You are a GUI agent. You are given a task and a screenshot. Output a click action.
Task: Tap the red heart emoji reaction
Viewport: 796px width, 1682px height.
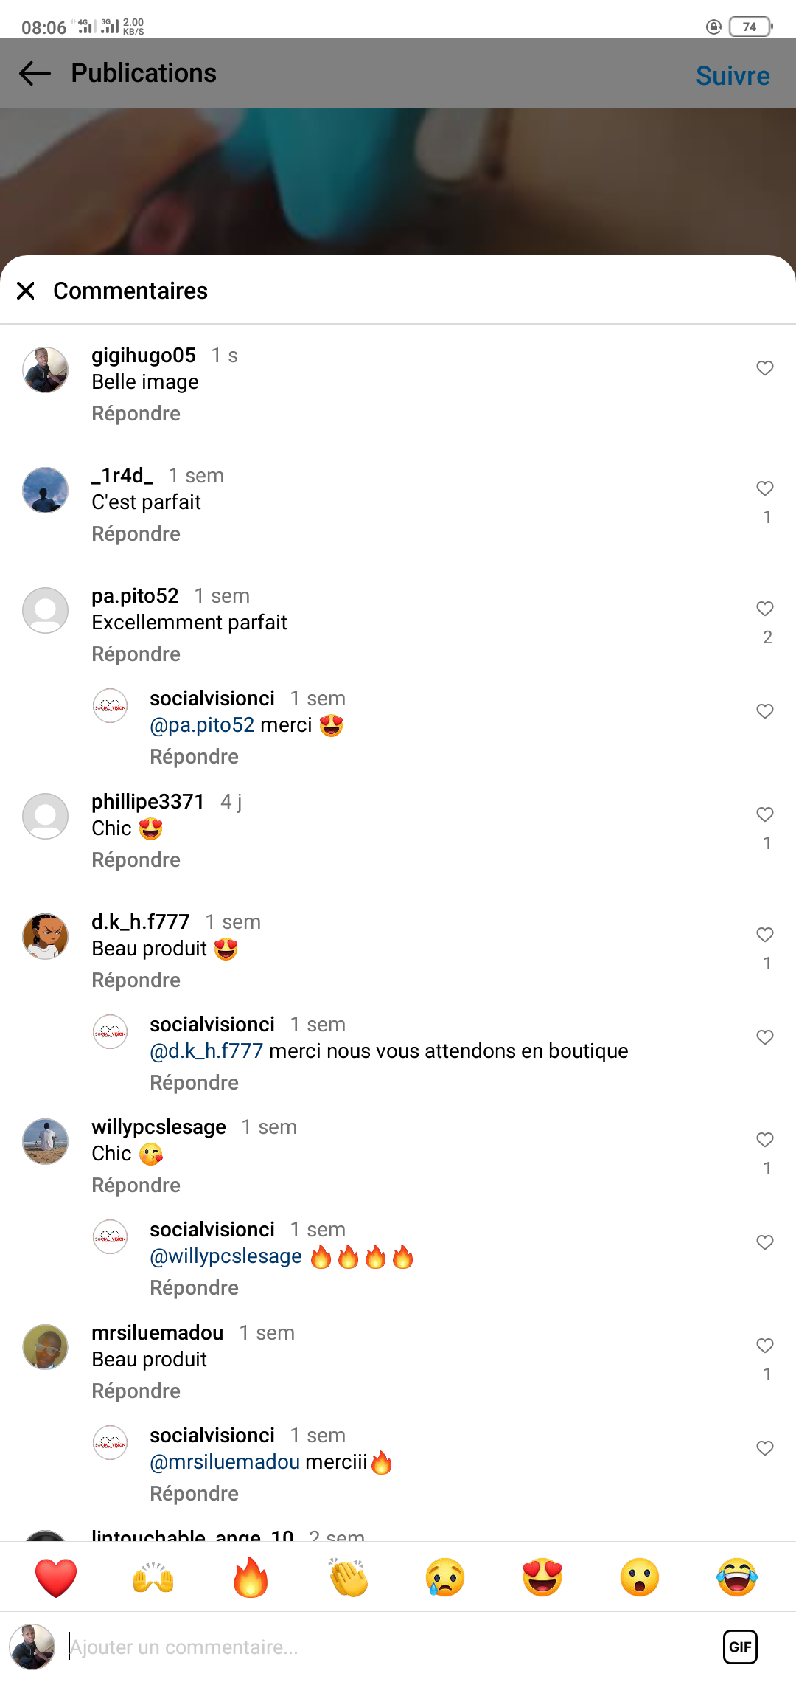(x=56, y=1578)
